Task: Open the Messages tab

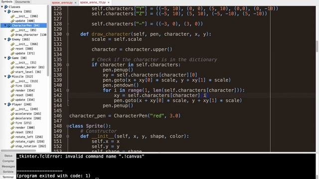Action: 8,166
